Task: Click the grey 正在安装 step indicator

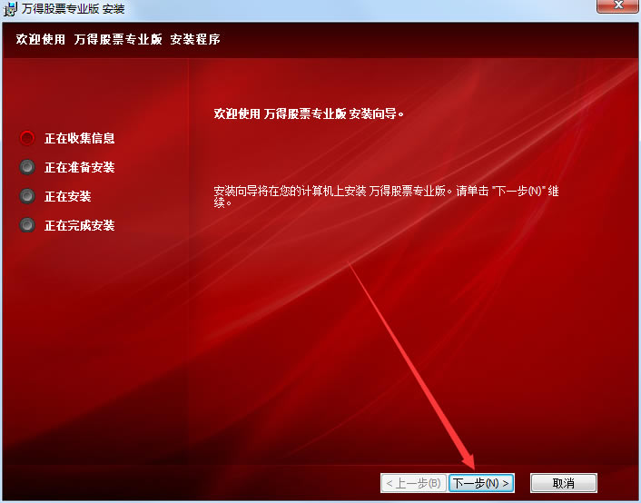Action: click(27, 196)
